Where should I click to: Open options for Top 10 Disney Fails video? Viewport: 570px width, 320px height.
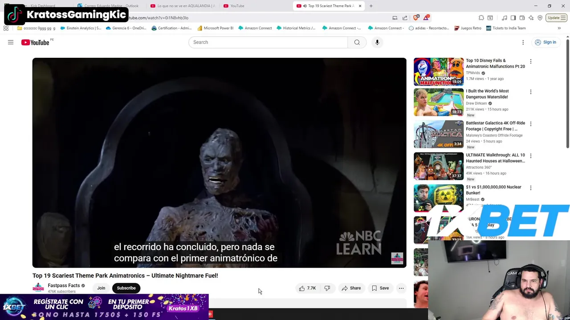coord(530,61)
